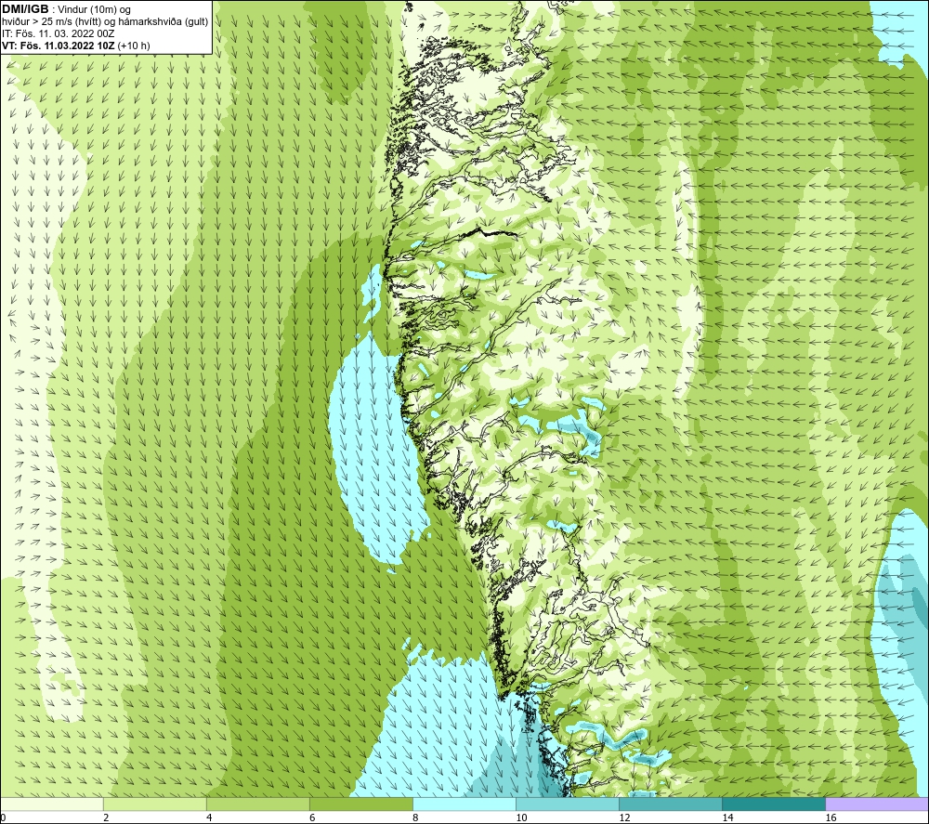Click the "8" scale label under legend
Viewport: 929px width, 824px height.
pyautogui.click(x=415, y=818)
